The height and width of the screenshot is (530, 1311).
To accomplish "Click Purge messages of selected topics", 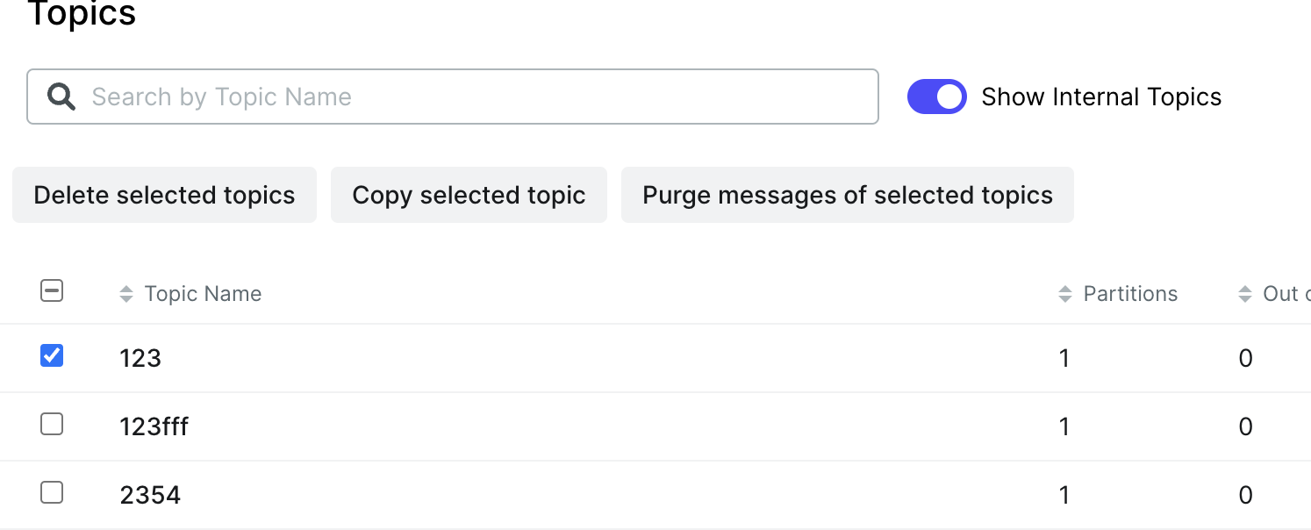I will click(848, 195).
